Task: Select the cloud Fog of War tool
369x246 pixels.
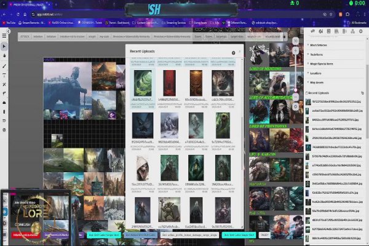Action: tap(4, 103)
